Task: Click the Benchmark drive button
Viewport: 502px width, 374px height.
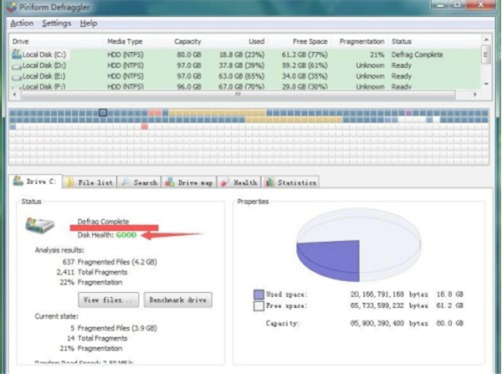Action: click(177, 300)
